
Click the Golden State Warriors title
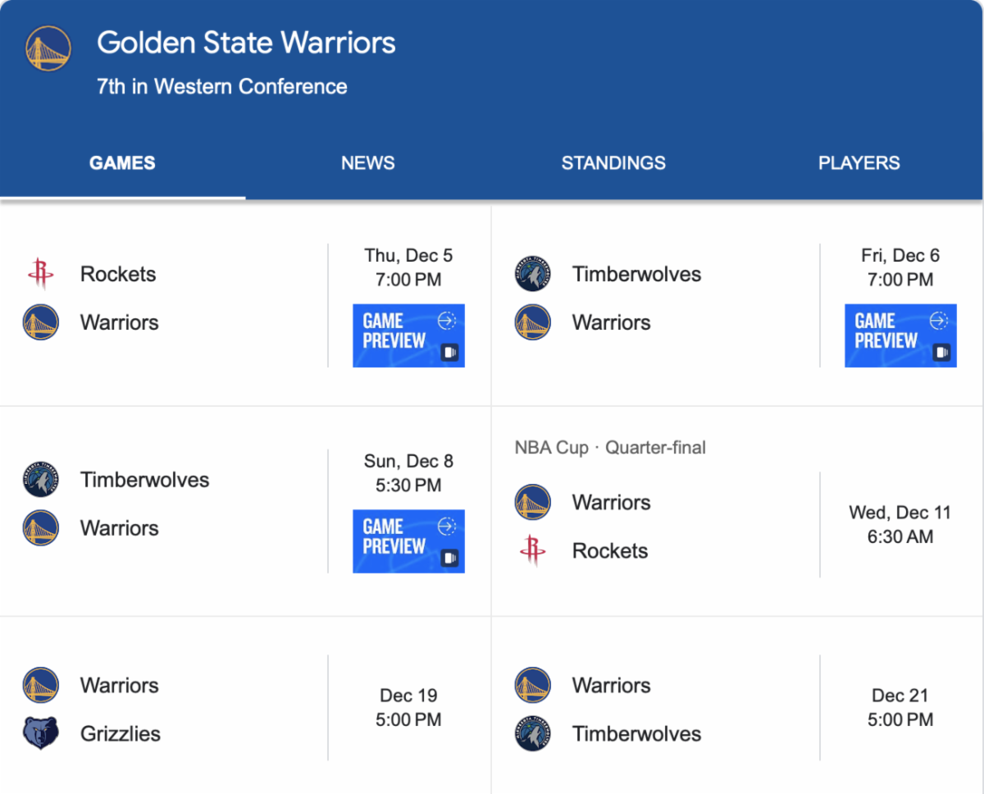[246, 43]
